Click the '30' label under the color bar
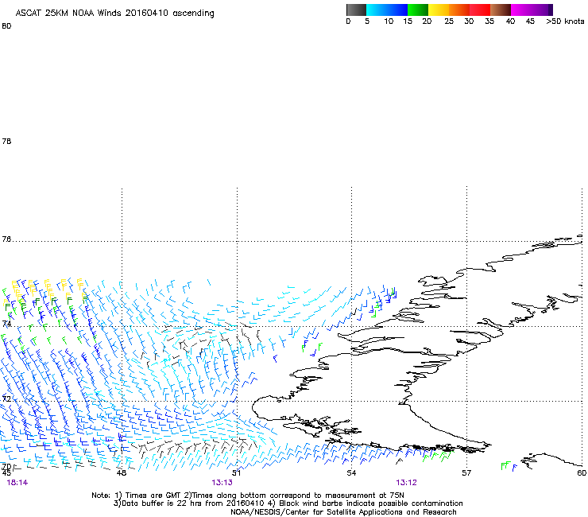Image resolution: width=588 pixels, height=517 pixels. click(x=469, y=21)
